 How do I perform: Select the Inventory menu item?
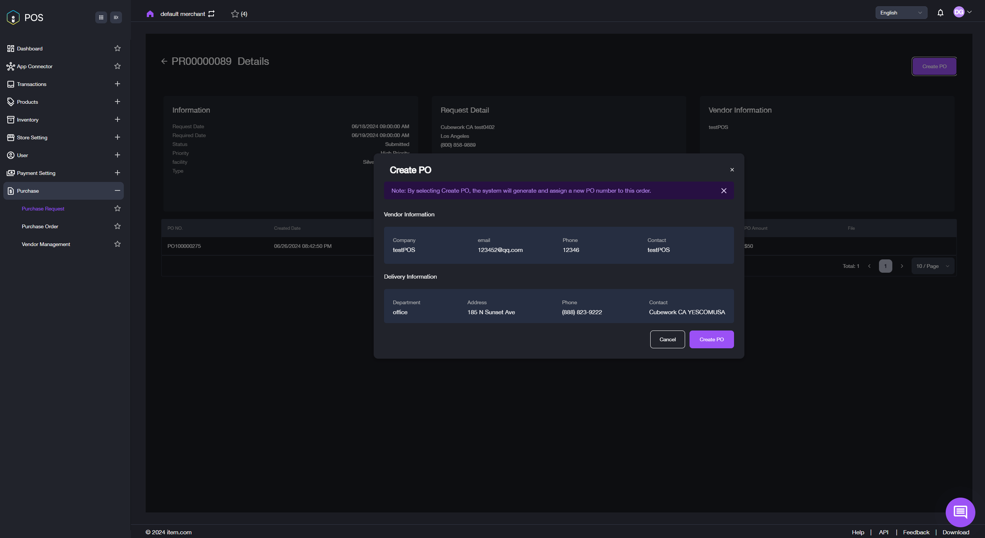(27, 120)
